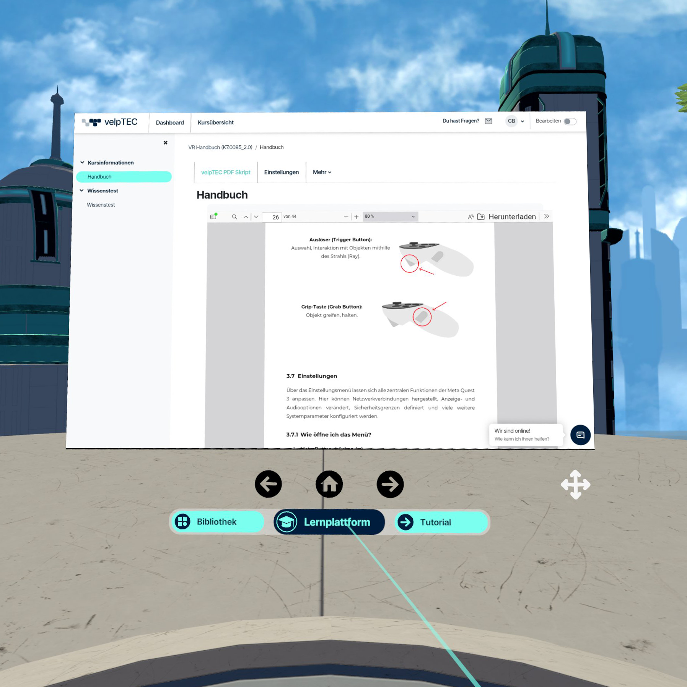Close the course sidebar with X
The height and width of the screenshot is (687, 687).
[x=166, y=143]
